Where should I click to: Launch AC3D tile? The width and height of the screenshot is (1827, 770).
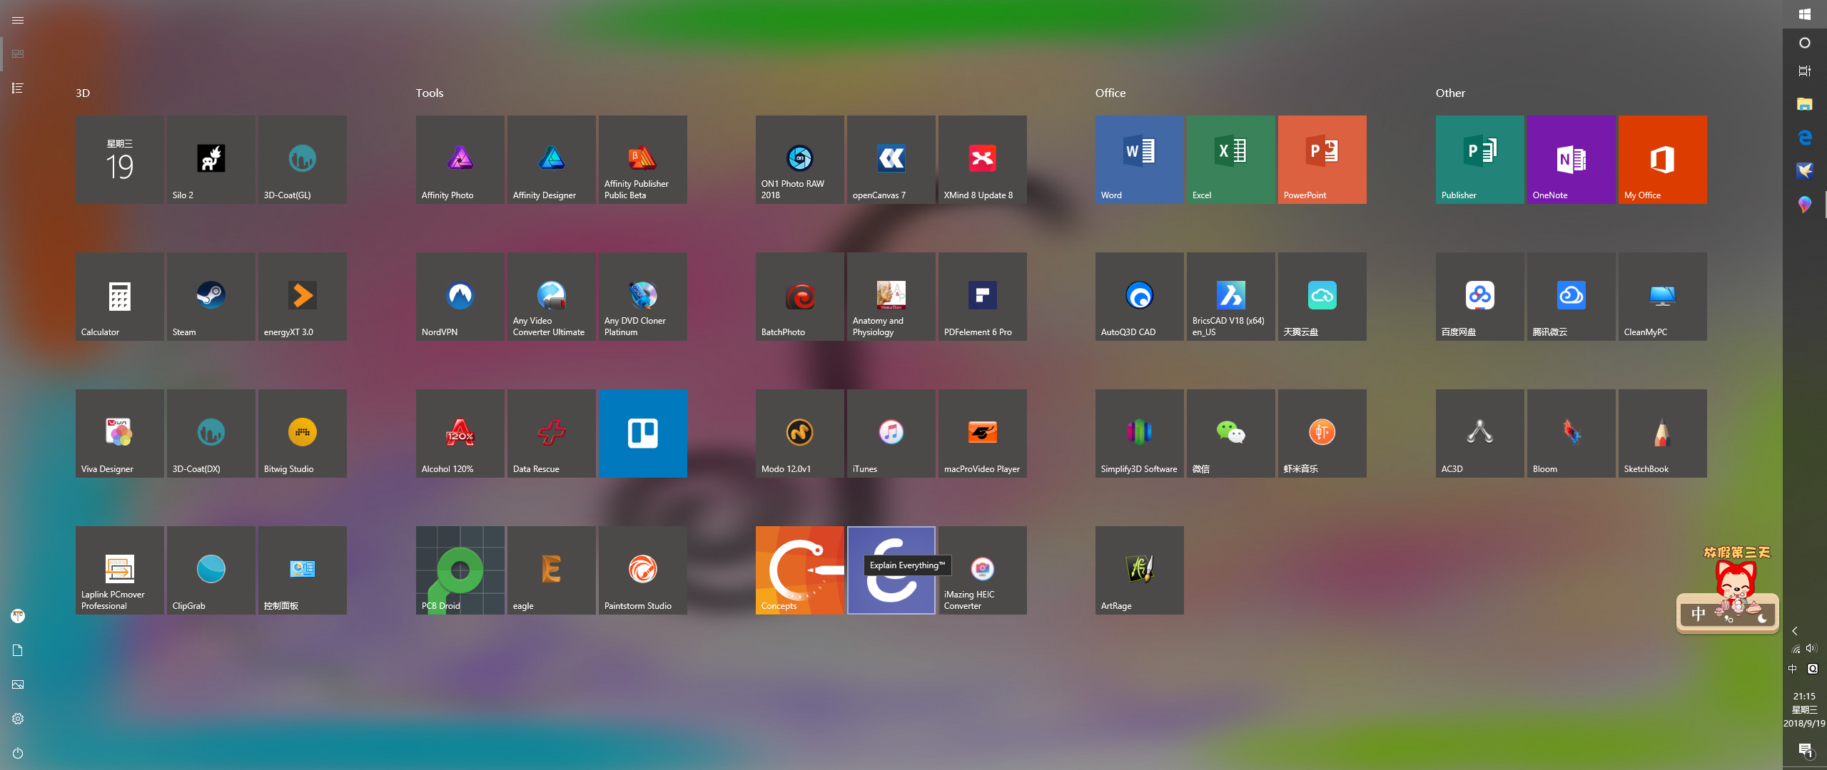[x=1480, y=433]
